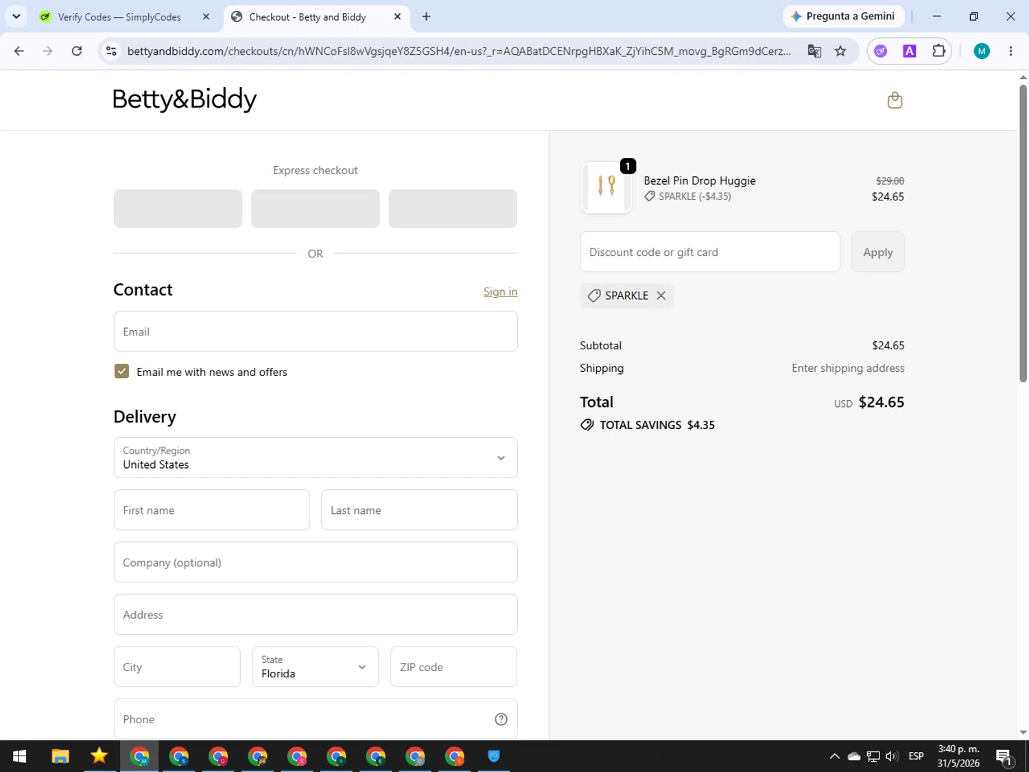Open the tab search dropdown arrow
Viewport: 1029px width, 772px height.
pyautogui.click(x=16, y=16)
